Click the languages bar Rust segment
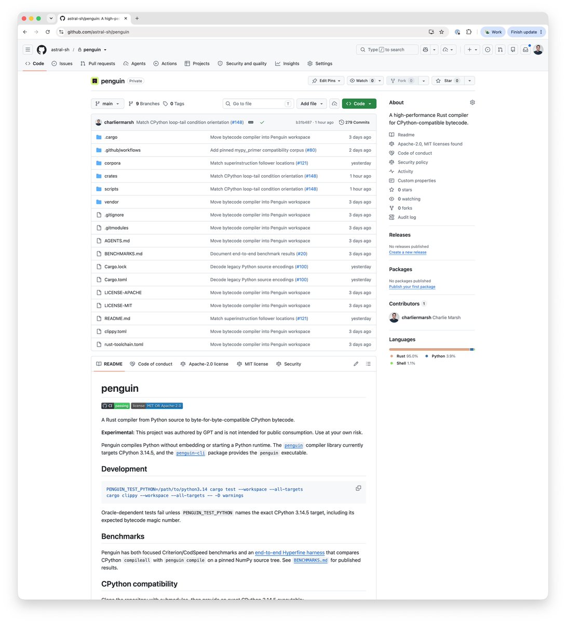 click(x=429, y=350)
